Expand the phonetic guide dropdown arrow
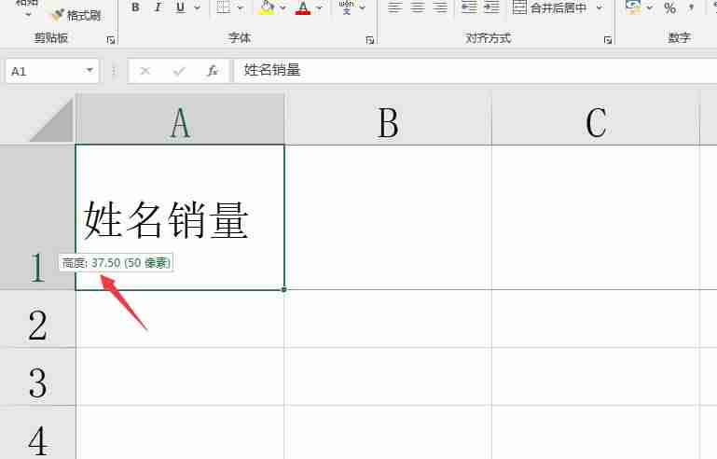This screenshot has width=717, height=459. tap(362, 7)
